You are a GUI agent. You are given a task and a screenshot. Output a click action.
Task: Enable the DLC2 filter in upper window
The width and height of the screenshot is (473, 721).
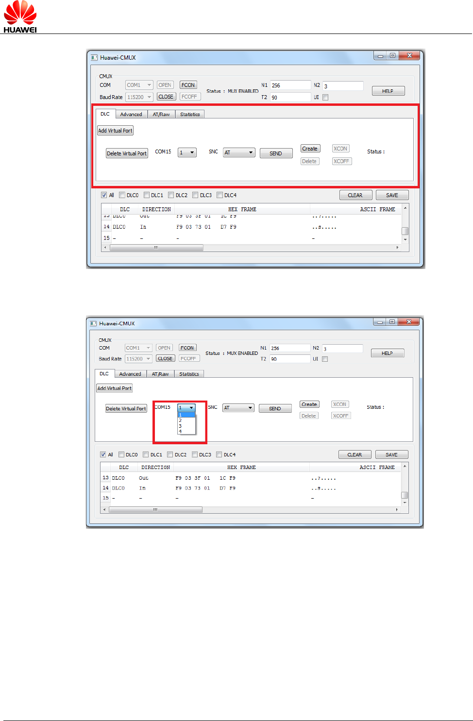coord(170,195)
